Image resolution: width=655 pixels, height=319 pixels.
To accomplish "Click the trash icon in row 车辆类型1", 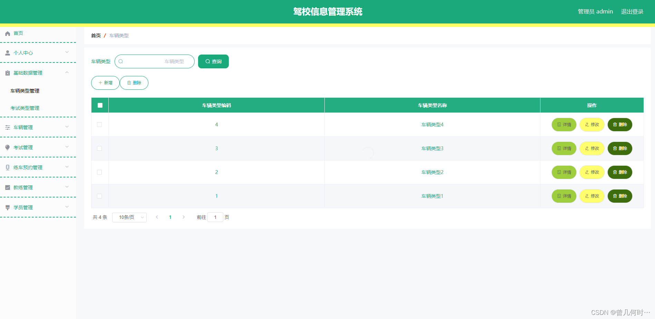I will click(615, 196).
